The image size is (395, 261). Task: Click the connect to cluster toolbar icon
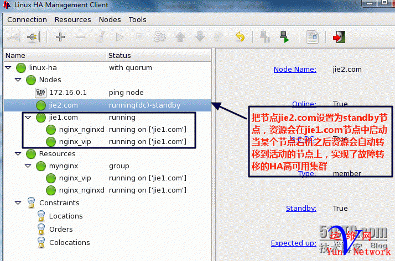pos(14,38)
